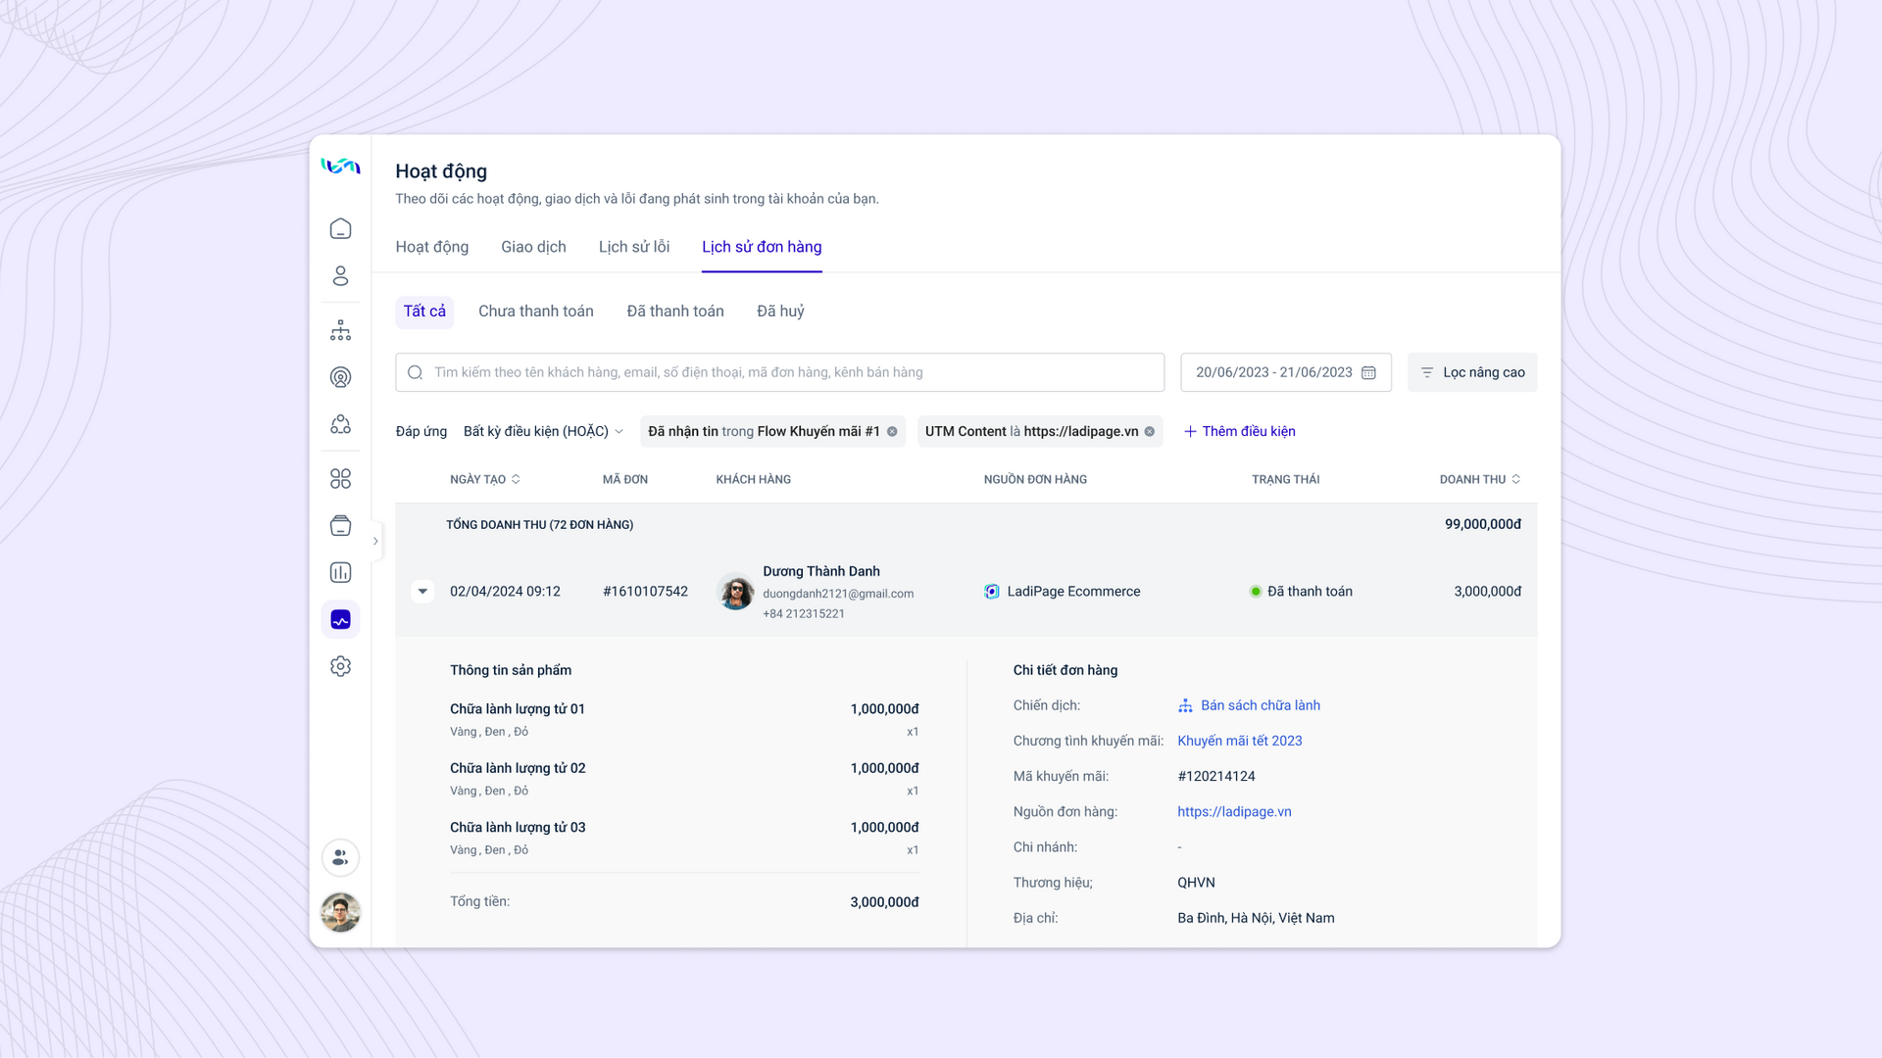
Task: Expand the sidebar with chevron handle
Action: (375, 541)
